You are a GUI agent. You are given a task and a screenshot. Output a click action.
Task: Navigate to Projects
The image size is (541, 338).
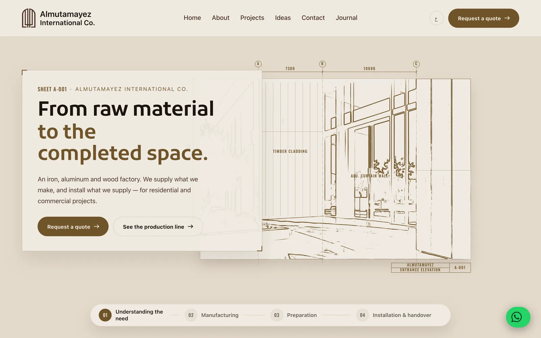click(252, 18)
